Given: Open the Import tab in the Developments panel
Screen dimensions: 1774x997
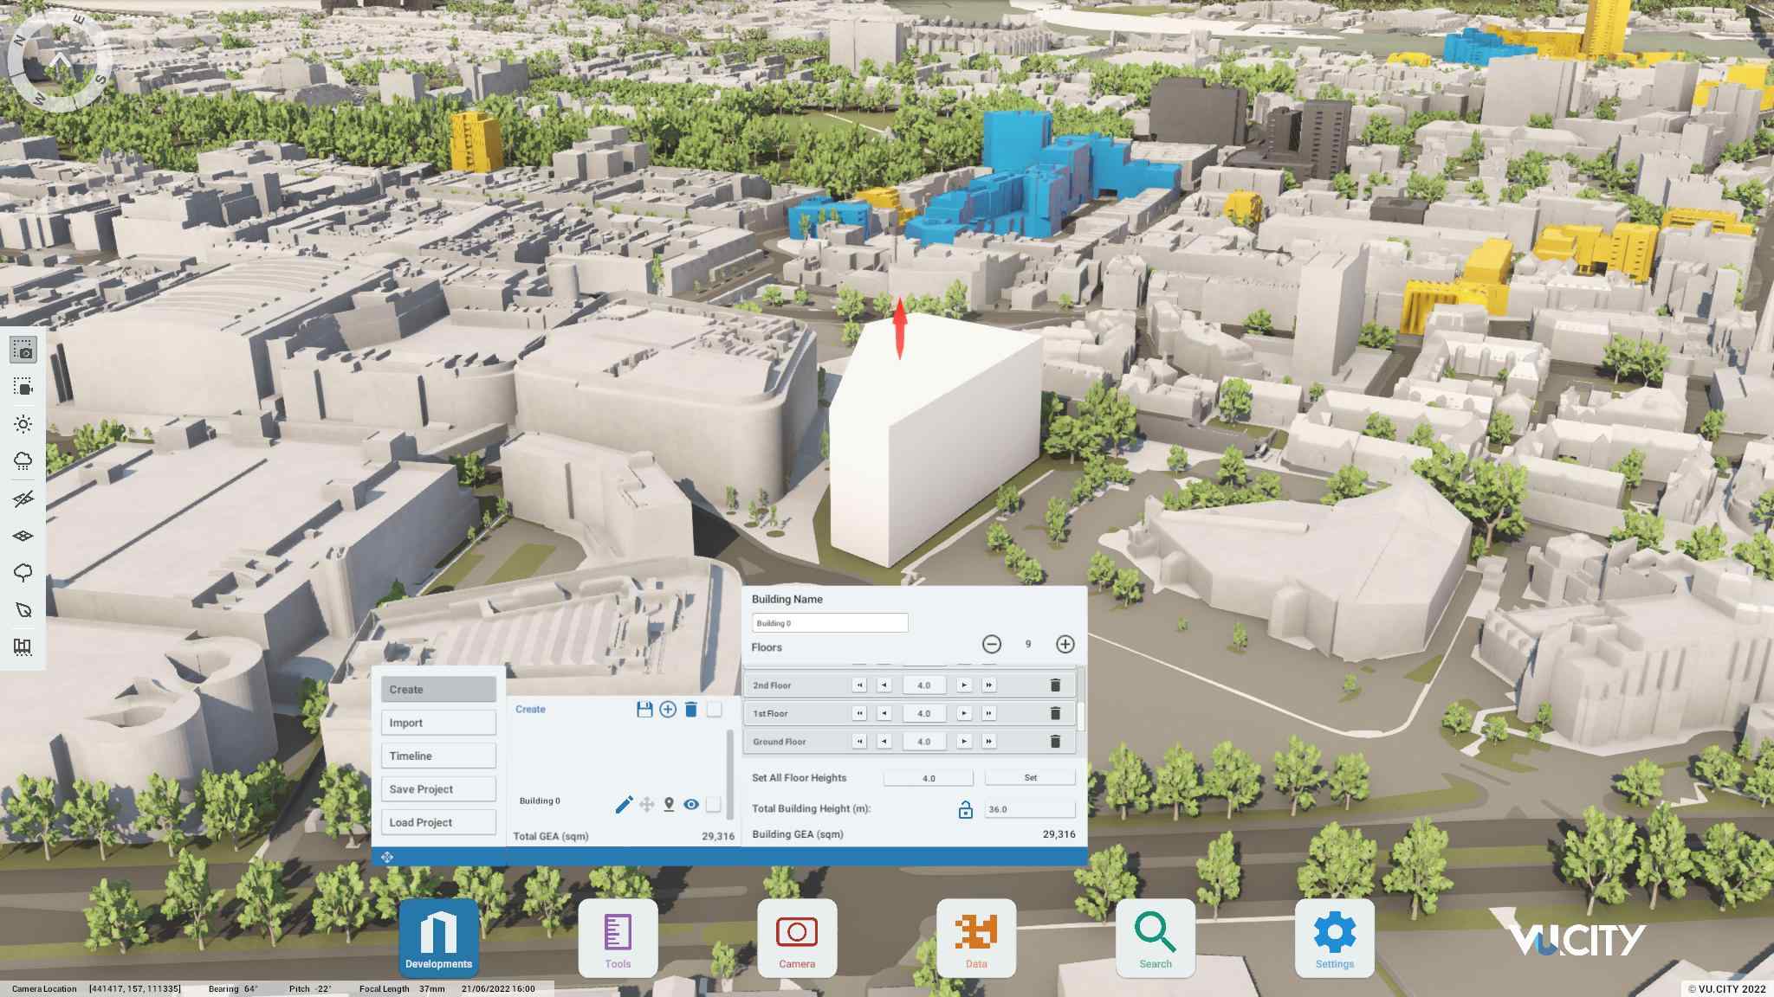Looking at the screenshot, I should coord(438,722).
